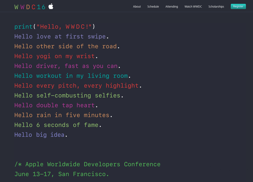Screen dimensions: 253x182
Task: Open the Scholarships page
Action: 216,6
